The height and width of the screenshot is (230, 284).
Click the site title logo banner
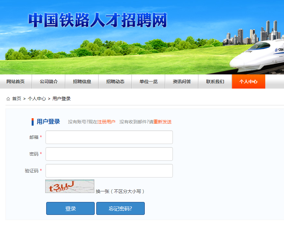[97, 20]
